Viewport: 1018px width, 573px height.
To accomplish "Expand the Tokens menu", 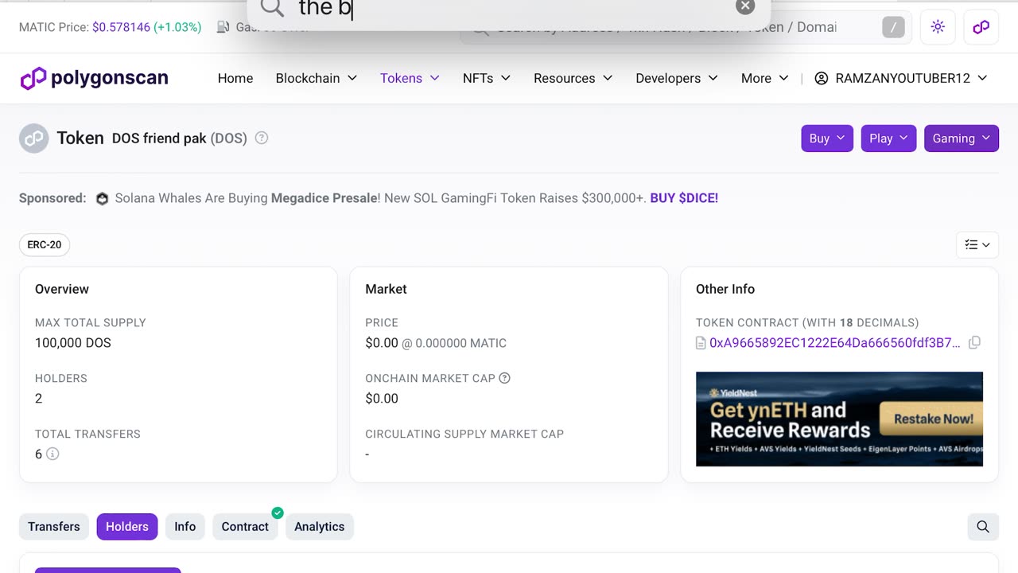I will pos(410,78).
